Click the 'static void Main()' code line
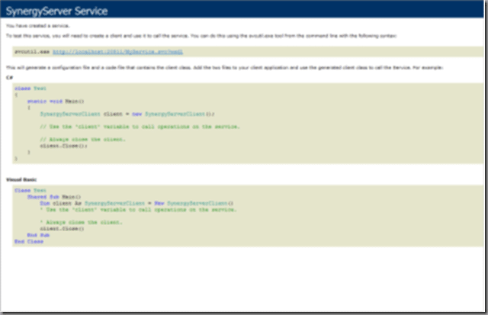Screen dimensions: 488x315 coord(55,101)
